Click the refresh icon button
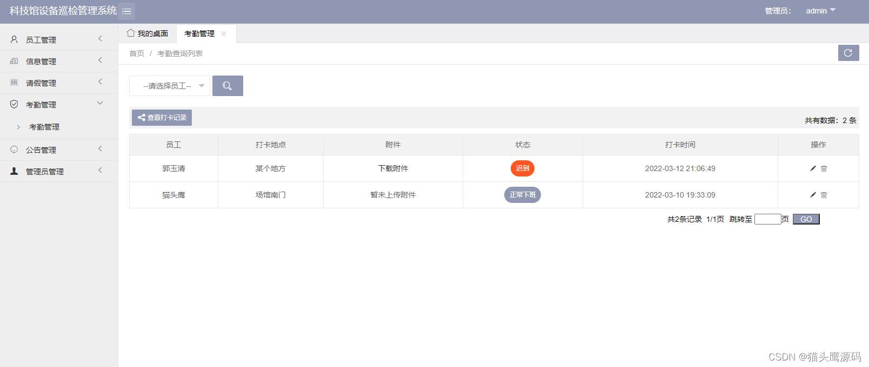The height and width of the screenshot is (367, 869). coord(848,53)
